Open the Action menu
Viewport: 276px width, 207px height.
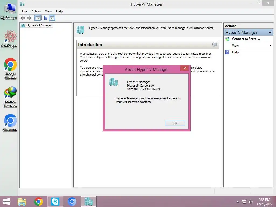(36, 11)
